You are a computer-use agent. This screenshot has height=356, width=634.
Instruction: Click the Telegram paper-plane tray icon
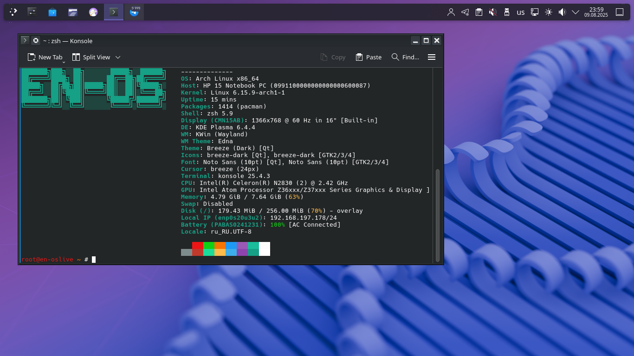click(465, 12)
